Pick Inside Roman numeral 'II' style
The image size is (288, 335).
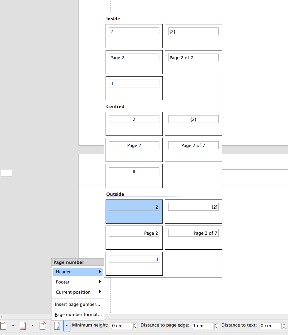click(134, 88)
